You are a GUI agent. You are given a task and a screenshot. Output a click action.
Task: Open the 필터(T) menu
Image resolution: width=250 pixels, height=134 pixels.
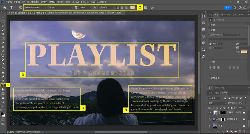click(60, 2)
